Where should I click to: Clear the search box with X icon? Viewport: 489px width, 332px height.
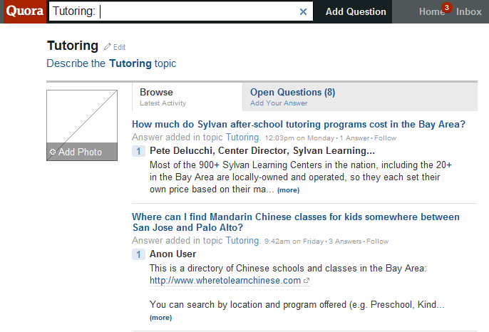(x=303, y=12)
